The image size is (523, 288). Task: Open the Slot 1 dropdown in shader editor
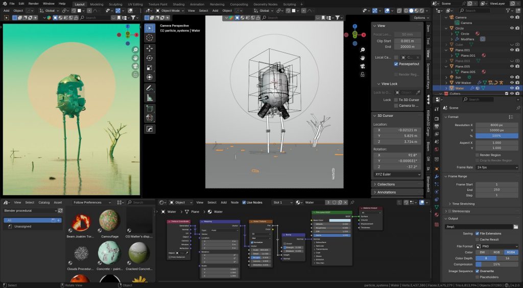click(282, 202)
